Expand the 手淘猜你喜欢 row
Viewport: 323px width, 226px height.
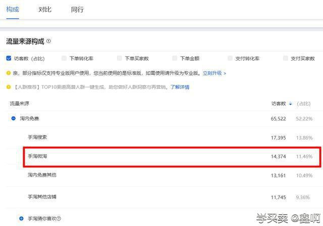[x=21, y=218]
